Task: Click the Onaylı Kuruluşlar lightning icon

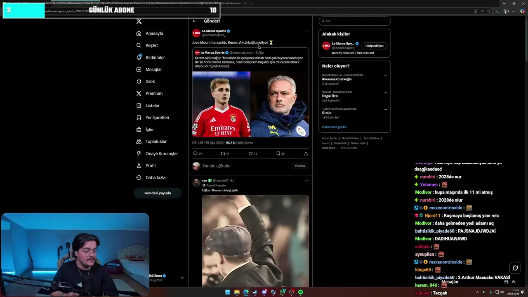Action: [139, 153]
